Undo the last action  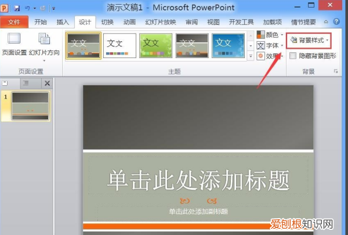(x=27, y=9)
